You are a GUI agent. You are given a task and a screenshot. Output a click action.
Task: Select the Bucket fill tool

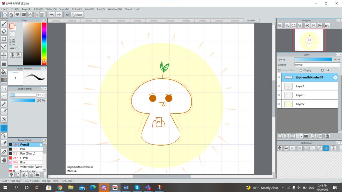[4, 72]
